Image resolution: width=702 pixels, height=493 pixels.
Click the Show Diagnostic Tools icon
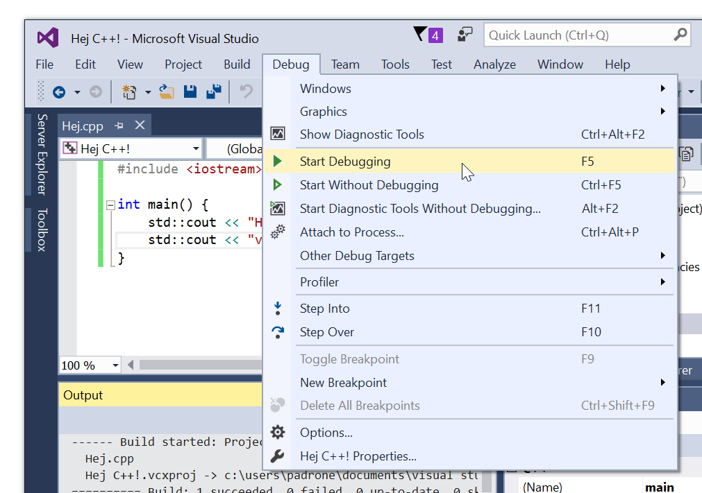point(278,134)
